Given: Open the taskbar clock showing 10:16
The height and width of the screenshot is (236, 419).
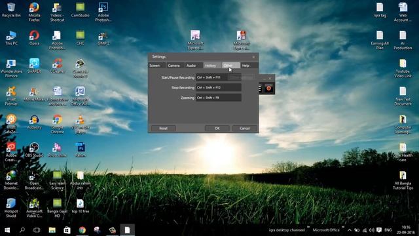Looking at the screenshot, I should click(406, 230).
